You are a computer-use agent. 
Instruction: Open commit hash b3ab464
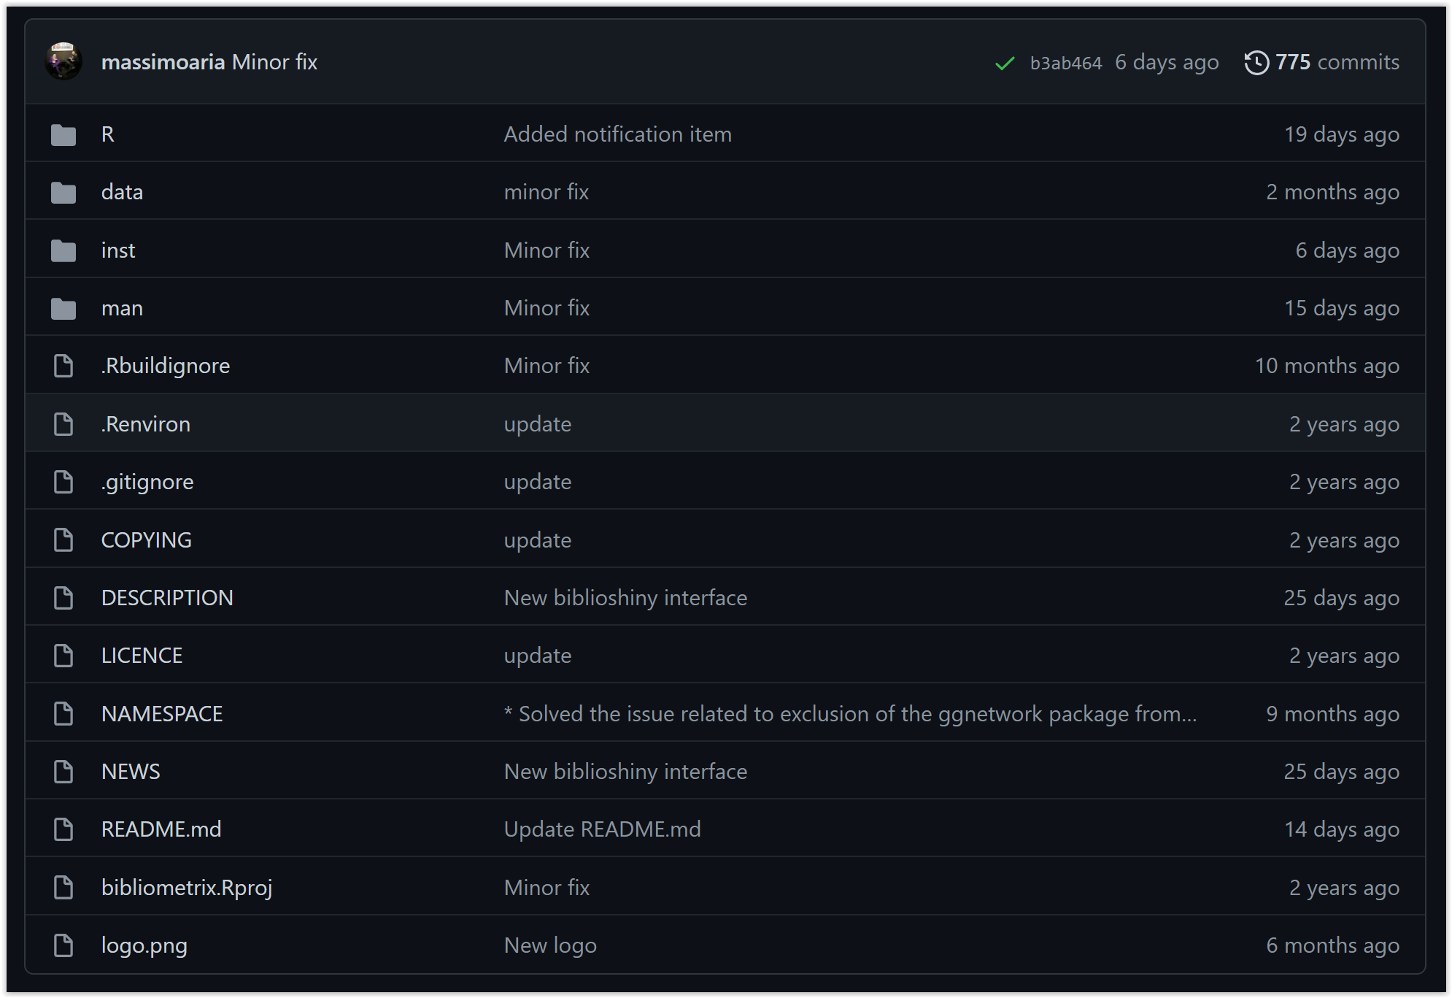click(x=1065, y=63)
